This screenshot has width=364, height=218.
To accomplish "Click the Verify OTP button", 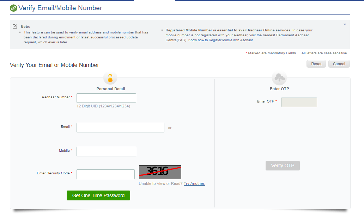I will (x=282, y=166).
